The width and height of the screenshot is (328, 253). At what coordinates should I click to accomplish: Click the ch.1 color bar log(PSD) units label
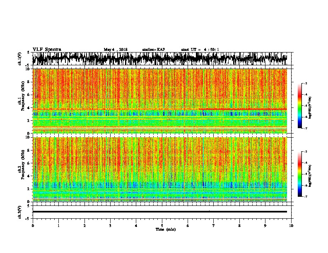[x=310, y=107]
